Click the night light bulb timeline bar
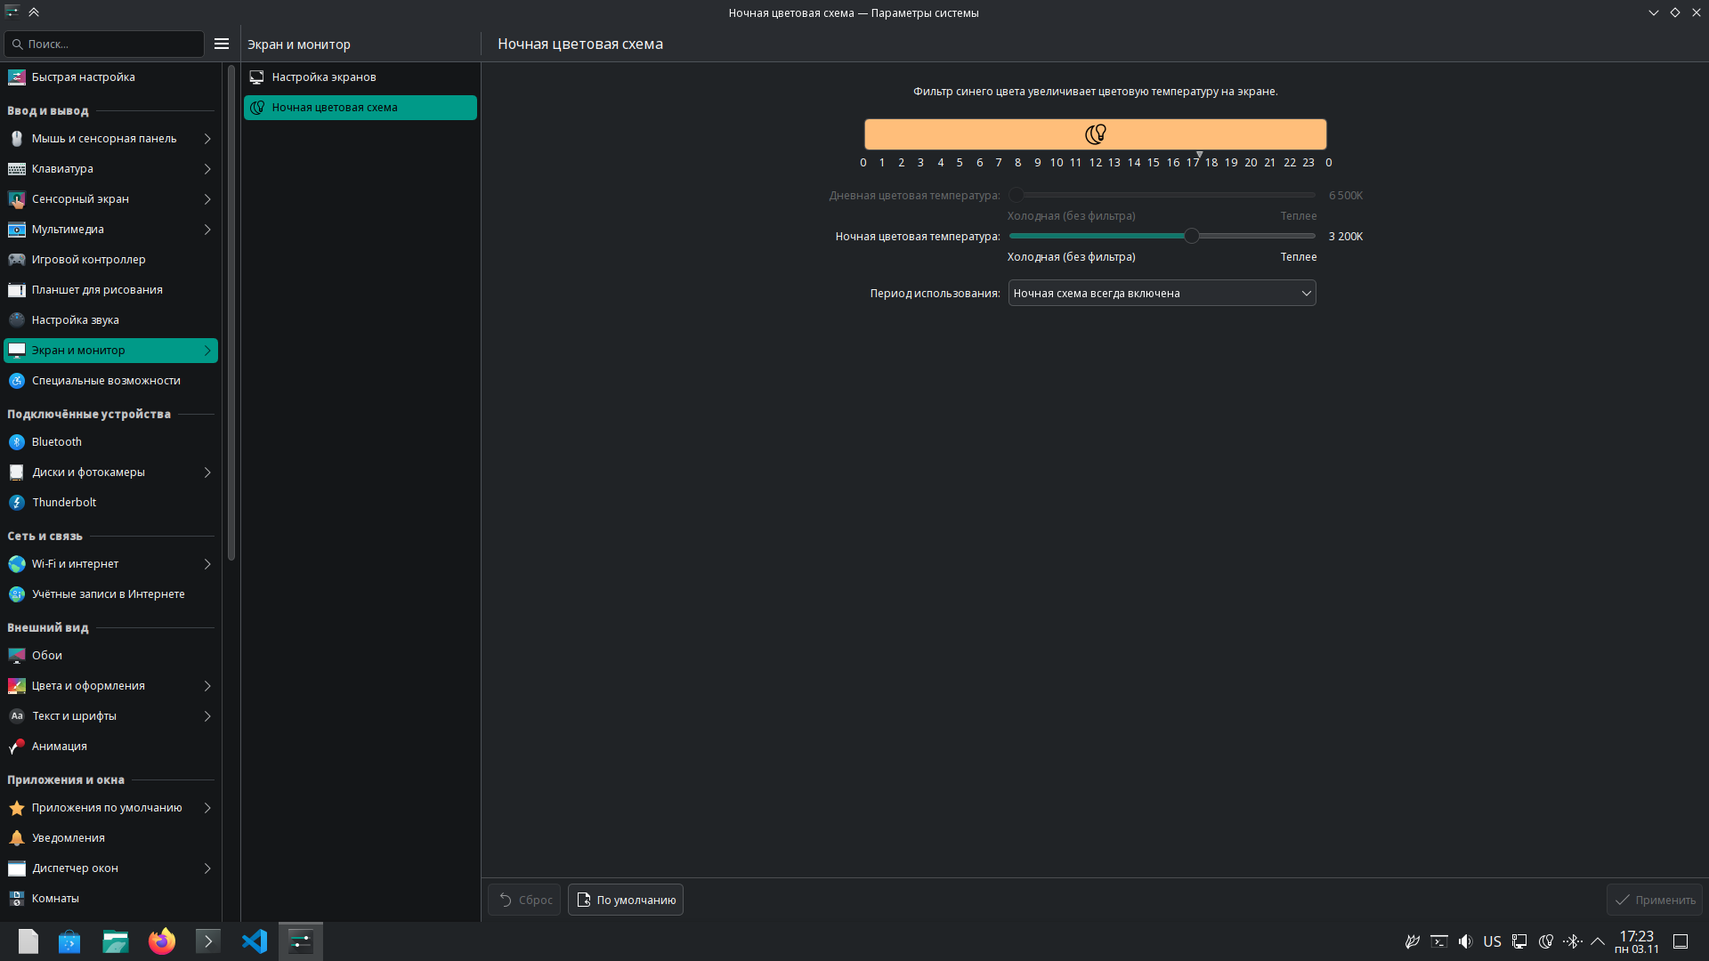This screenshot has height=961, width=1709. point(1095,134)
